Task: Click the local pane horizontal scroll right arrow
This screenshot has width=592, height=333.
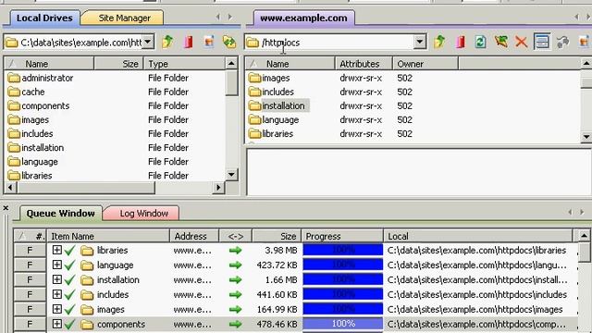Action: (218, 187)
